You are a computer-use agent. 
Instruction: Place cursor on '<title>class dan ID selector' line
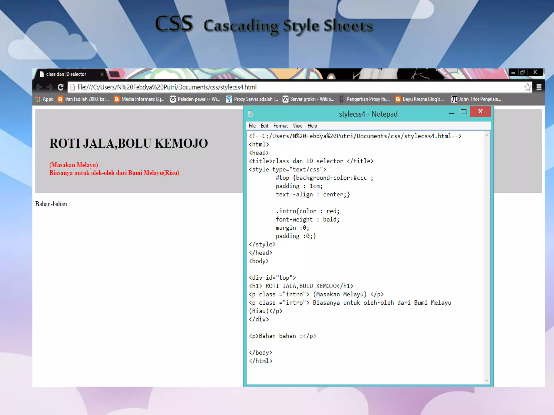point(311,161)
